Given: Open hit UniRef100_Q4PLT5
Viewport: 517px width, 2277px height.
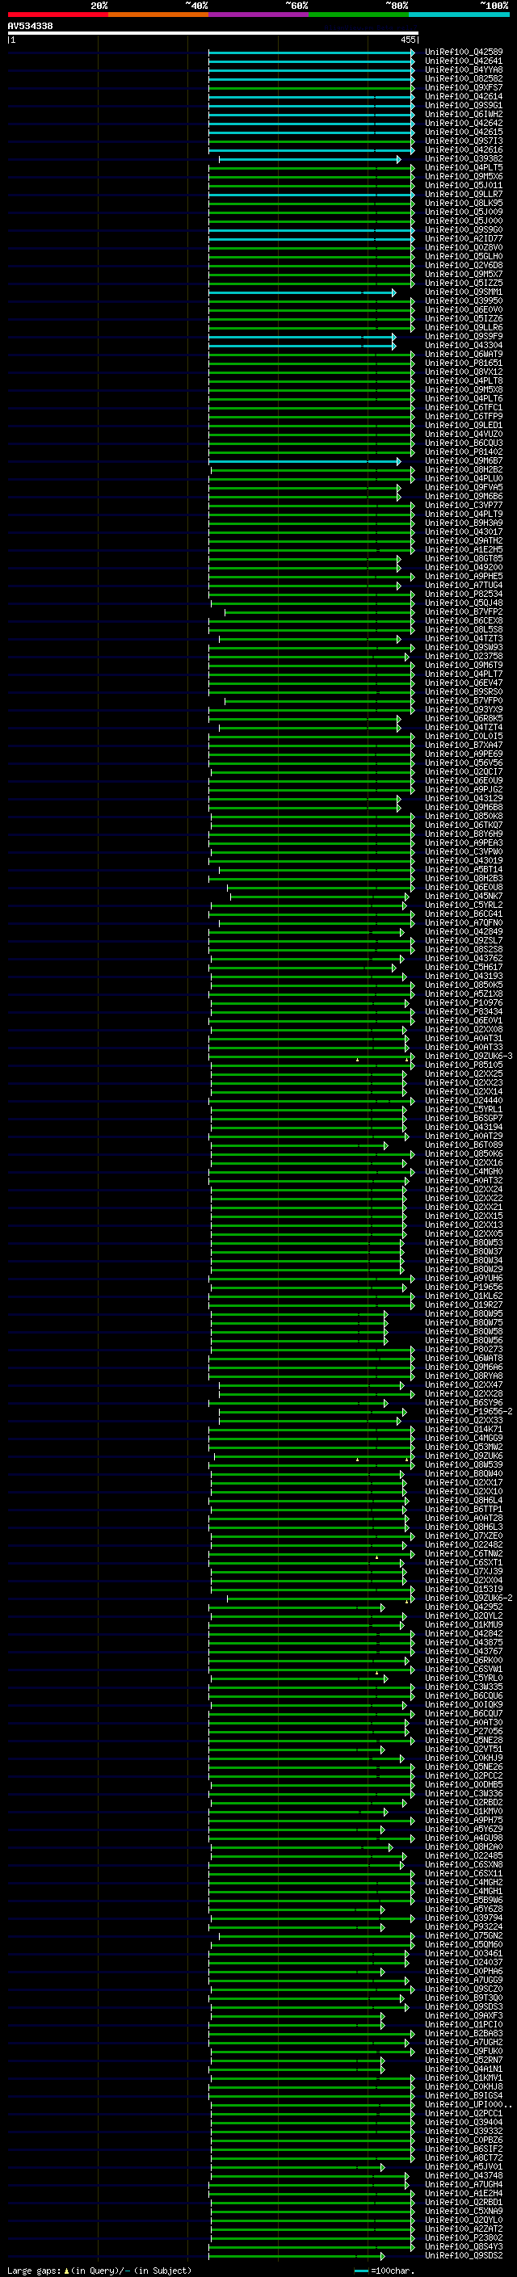Looking at the screenshot, I should click(x=463, y=168).
